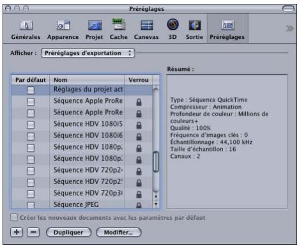Image resolution: width=299 pixels, height=246 pixels.
Task: Toggle Créer les nouveaux documents checkbox
Action: [14, 217]
